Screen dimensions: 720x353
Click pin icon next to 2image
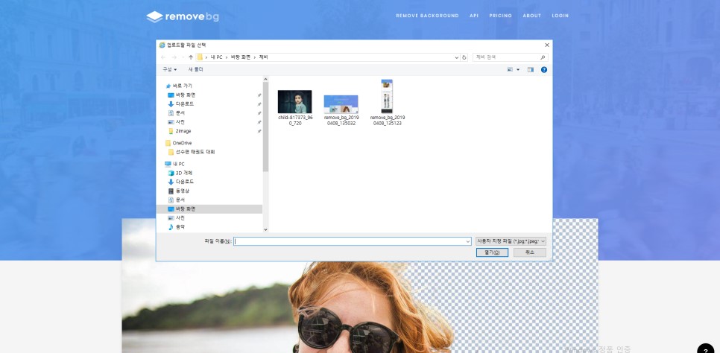[259, 131]
